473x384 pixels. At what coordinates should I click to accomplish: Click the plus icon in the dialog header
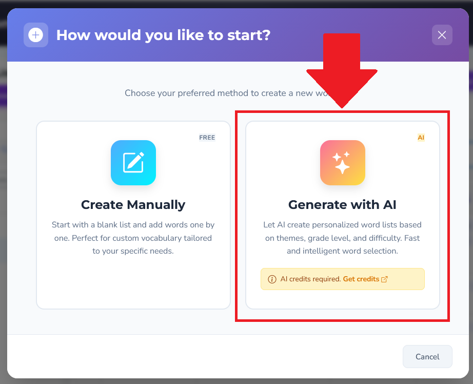coord(35,35)
